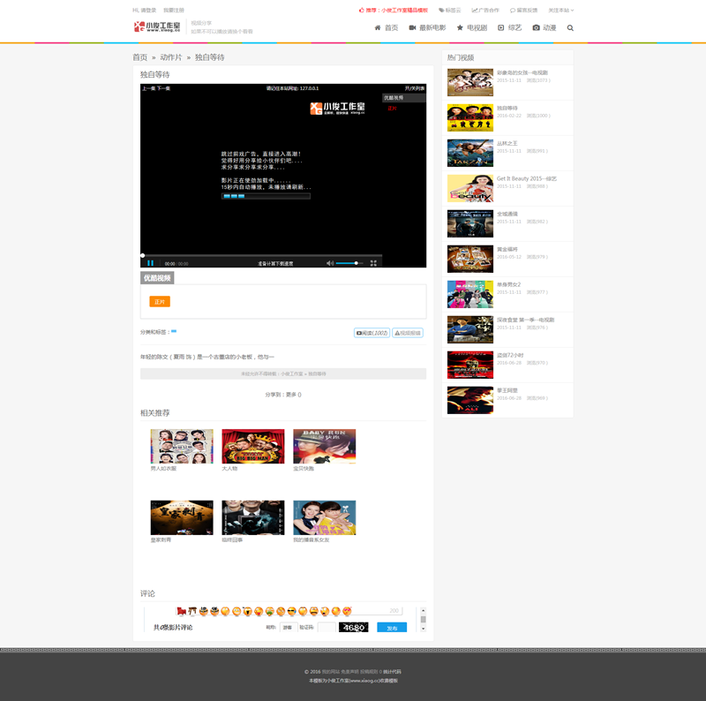Click the 视频报错 report error button
Image resolution: width=706 pixels, height=701 pixels.
pyautogui.click(x=408, y=333)
